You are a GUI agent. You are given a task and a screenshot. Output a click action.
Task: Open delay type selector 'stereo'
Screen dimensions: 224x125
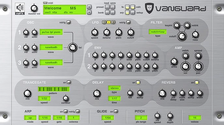tap(114, 88)
